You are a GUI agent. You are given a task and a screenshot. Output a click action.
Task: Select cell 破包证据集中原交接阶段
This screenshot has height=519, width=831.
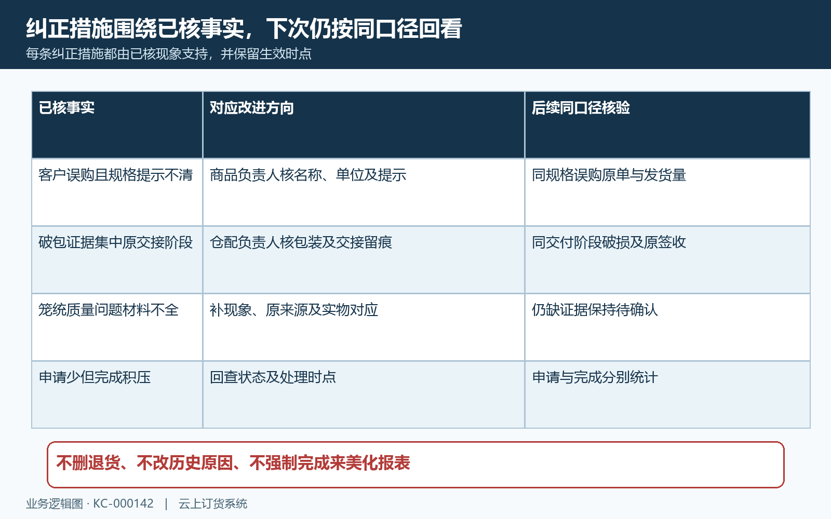pyautogui.click(x=117, y=259)
